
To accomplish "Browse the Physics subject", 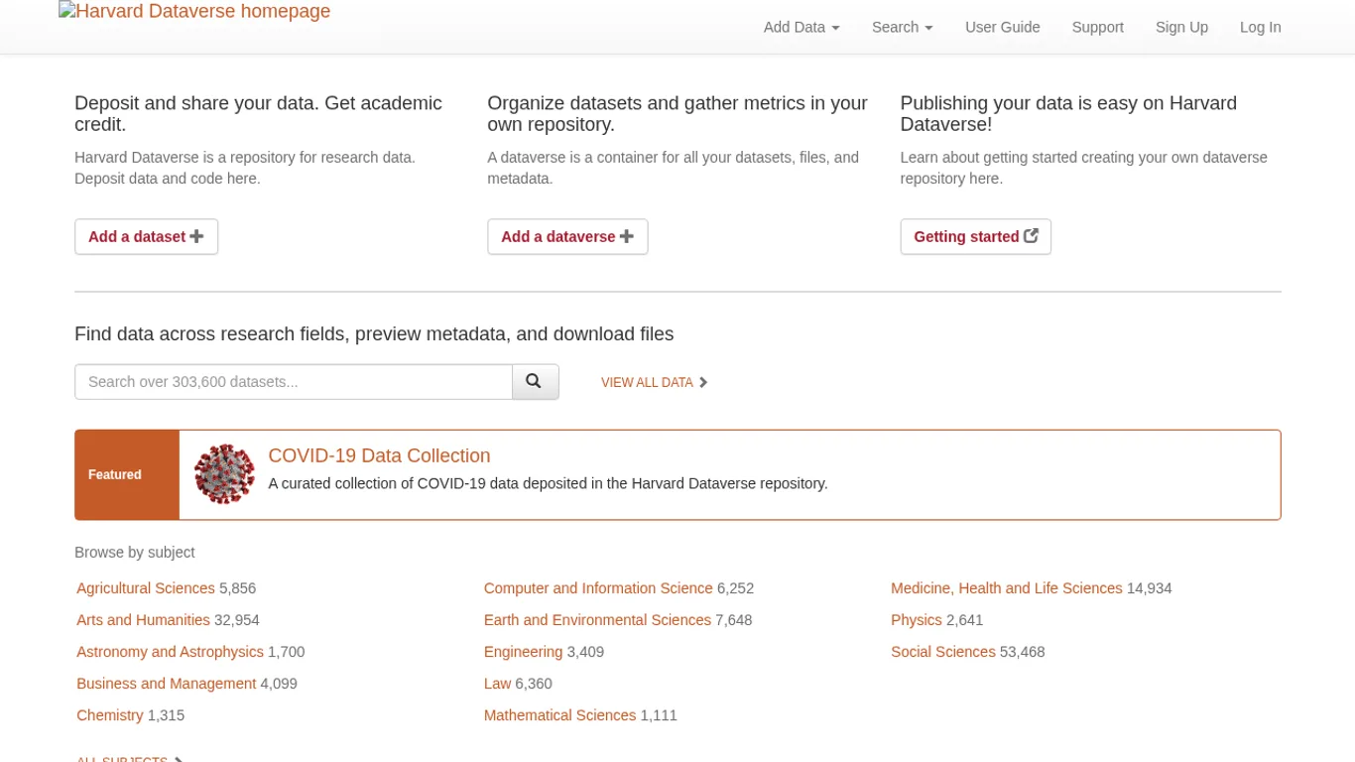I will pyautogui.click(x=917, y=620).
